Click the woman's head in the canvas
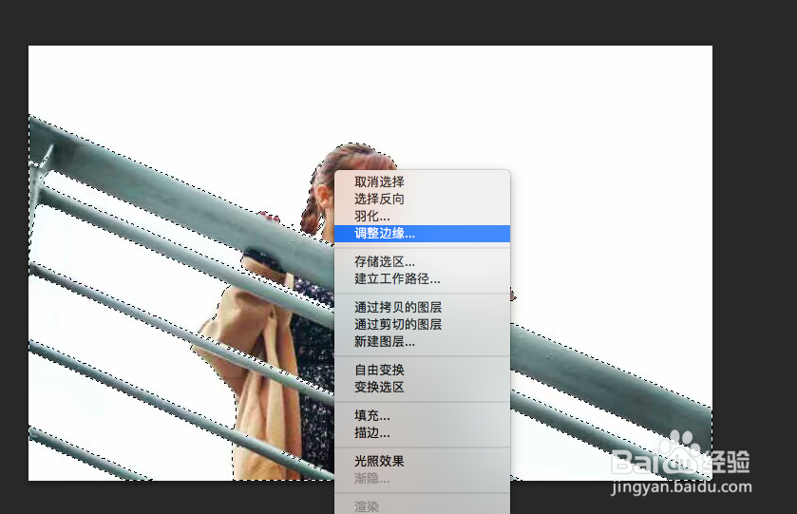This screenshot has width=797, height=514. (351, 159)
